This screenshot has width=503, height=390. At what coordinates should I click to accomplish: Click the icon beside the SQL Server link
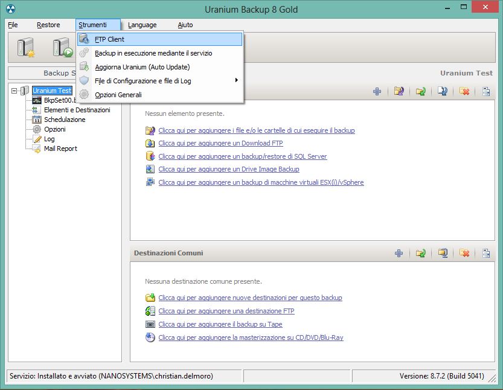pyautogui.click(x=150, y=156)
